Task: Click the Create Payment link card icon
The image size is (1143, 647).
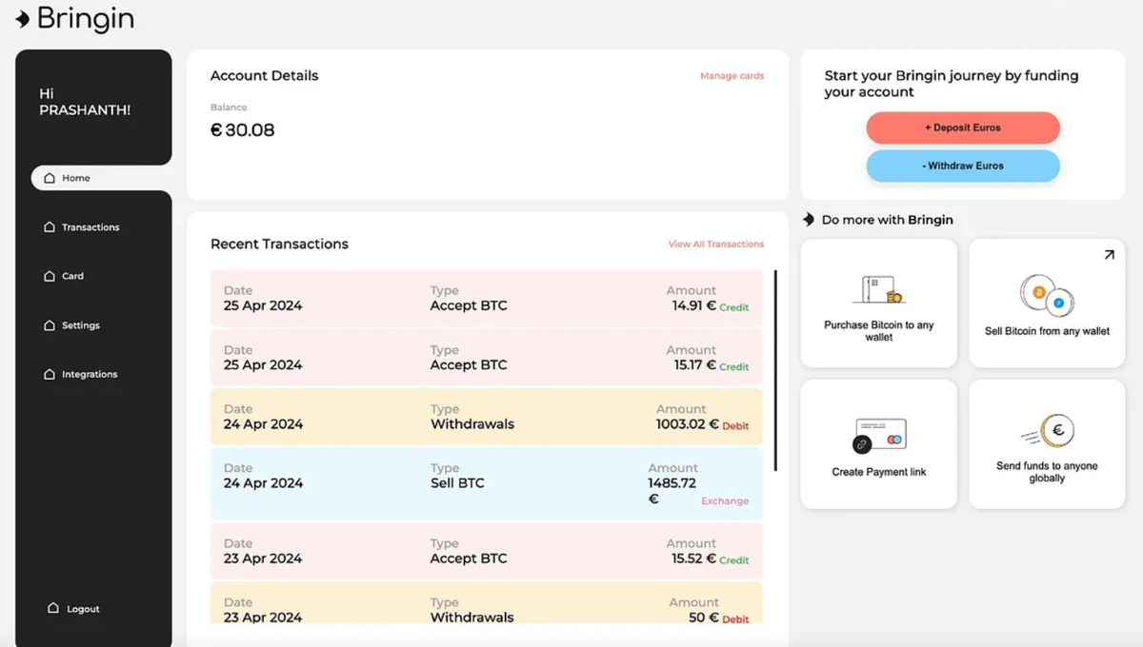Action: (878, 436)
